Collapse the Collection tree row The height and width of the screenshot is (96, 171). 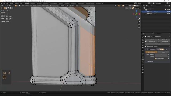[x=144, y=10]
